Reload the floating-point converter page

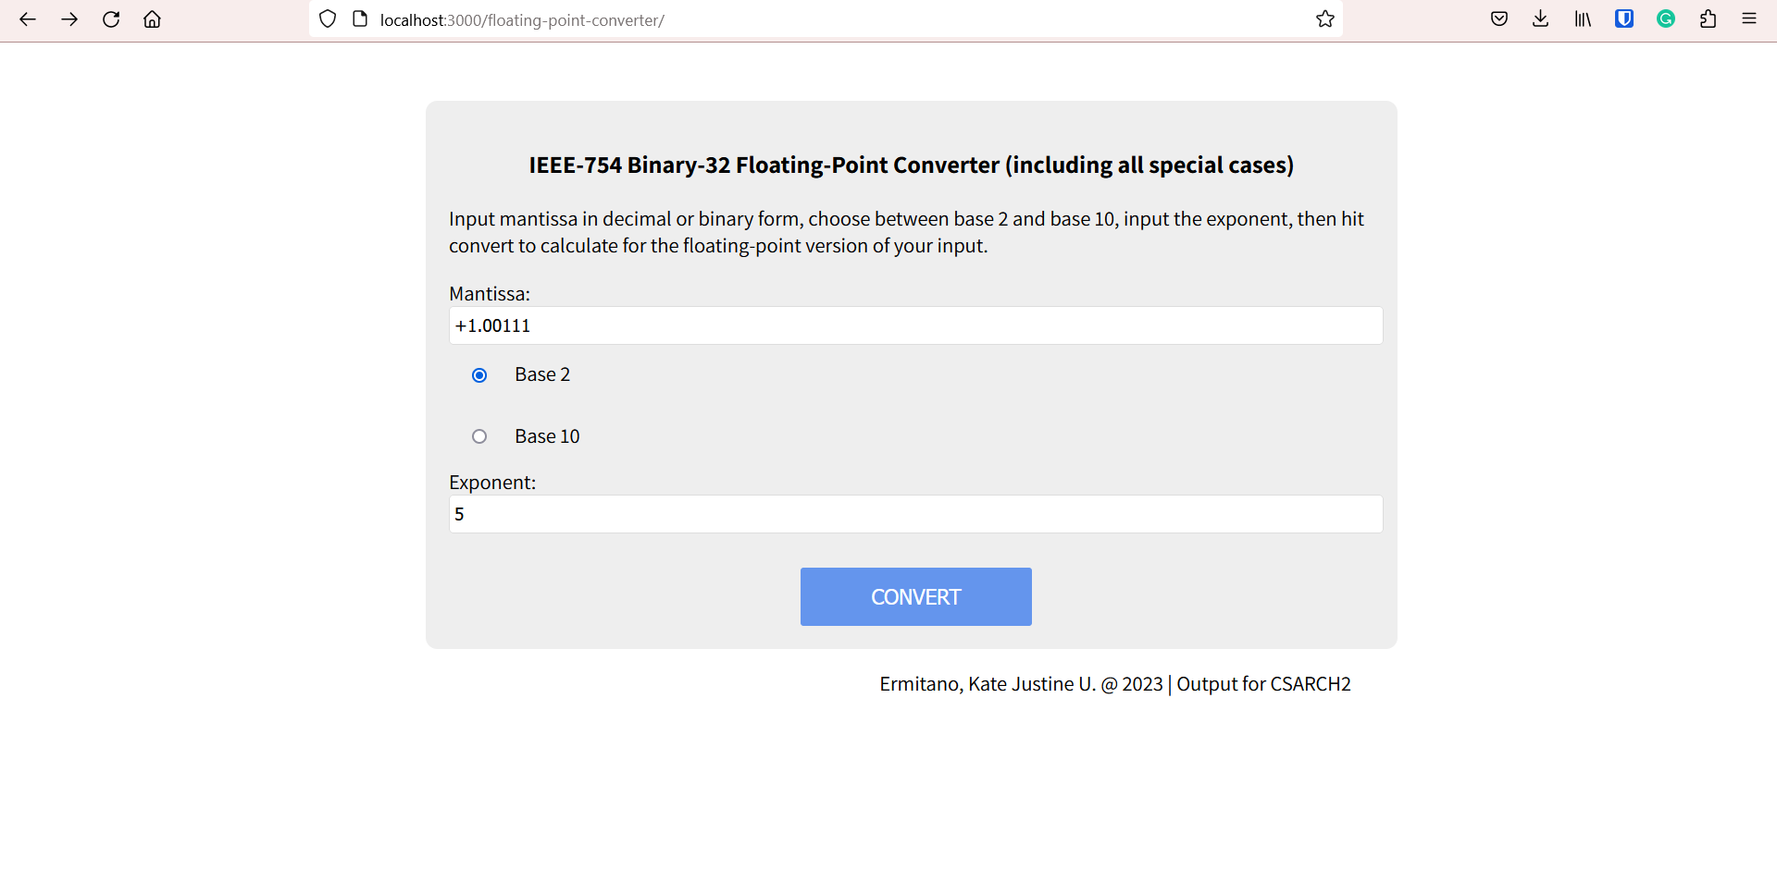point(111,18)
